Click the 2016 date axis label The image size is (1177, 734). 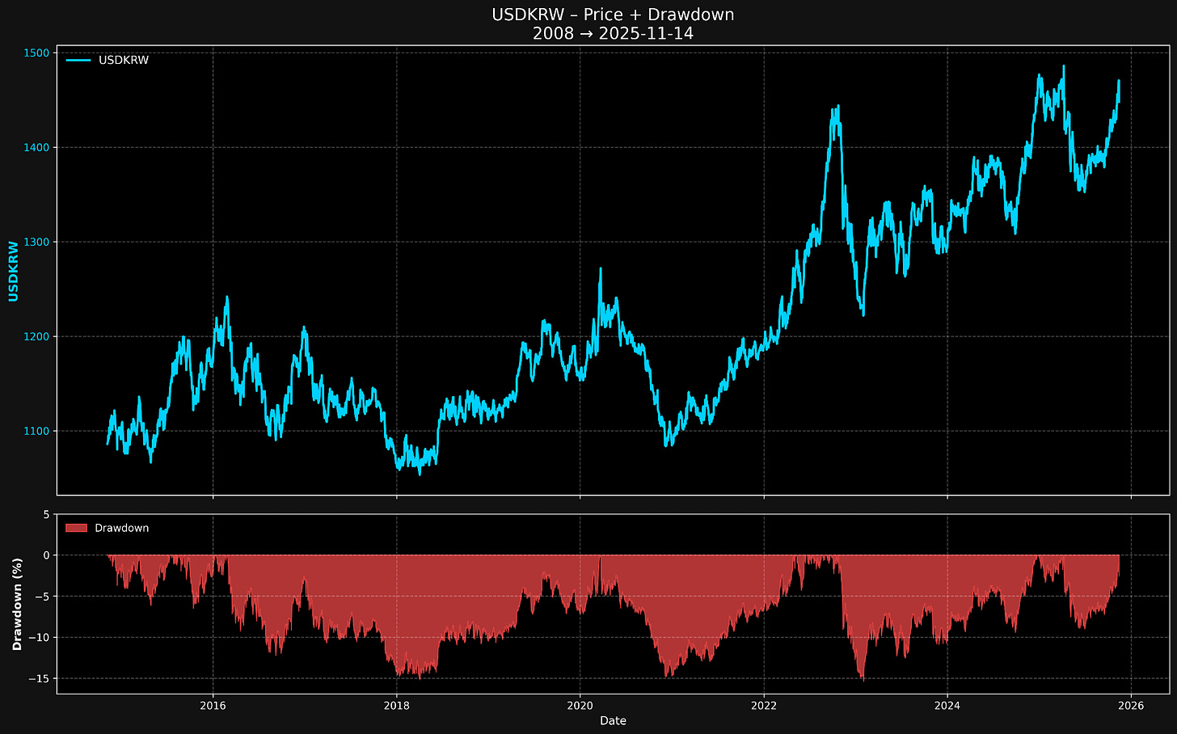[213, 705]
